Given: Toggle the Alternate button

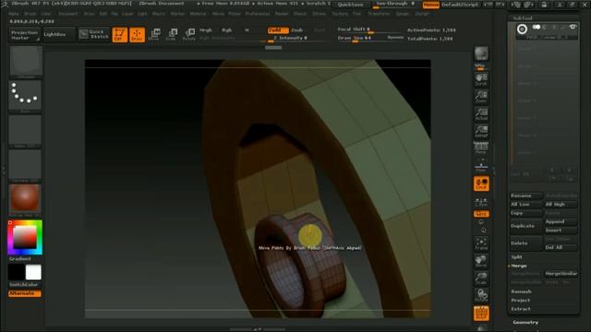Looking at the screenshot, I should (25, 293).
